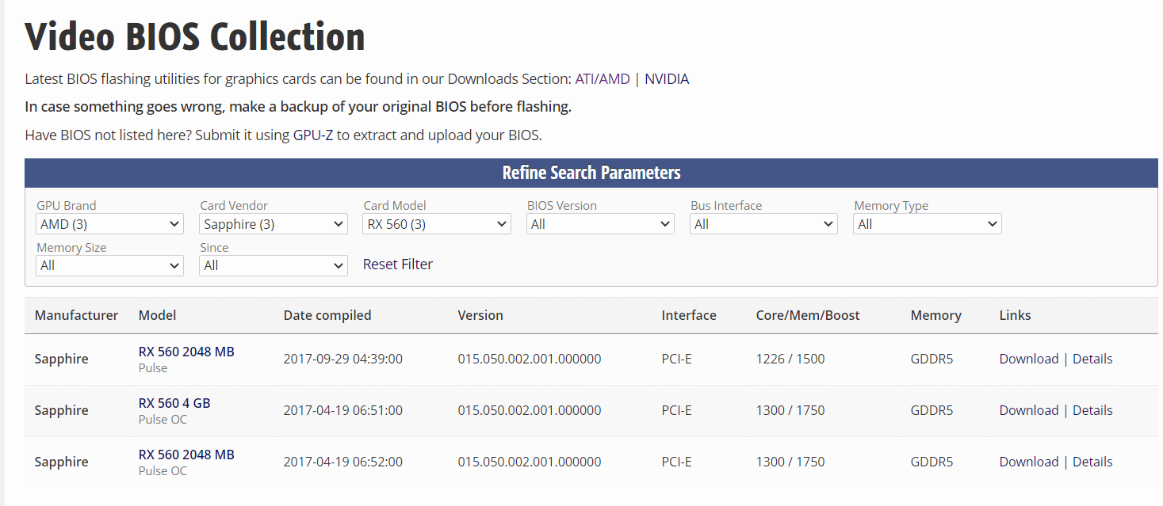View Details for 2017-09-29 BIOS row
This screenshot has width=1163, height=506.
pos(1092,359)
